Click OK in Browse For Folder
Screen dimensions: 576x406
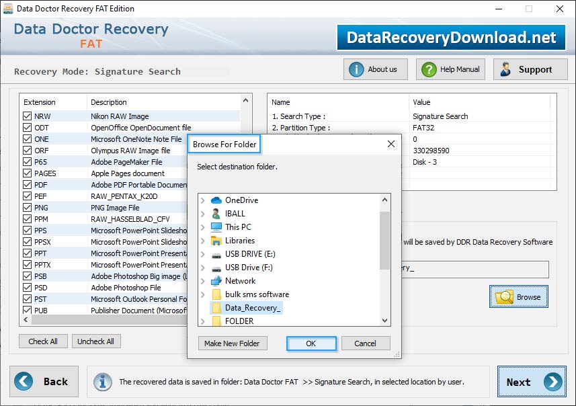click(311, 343)
